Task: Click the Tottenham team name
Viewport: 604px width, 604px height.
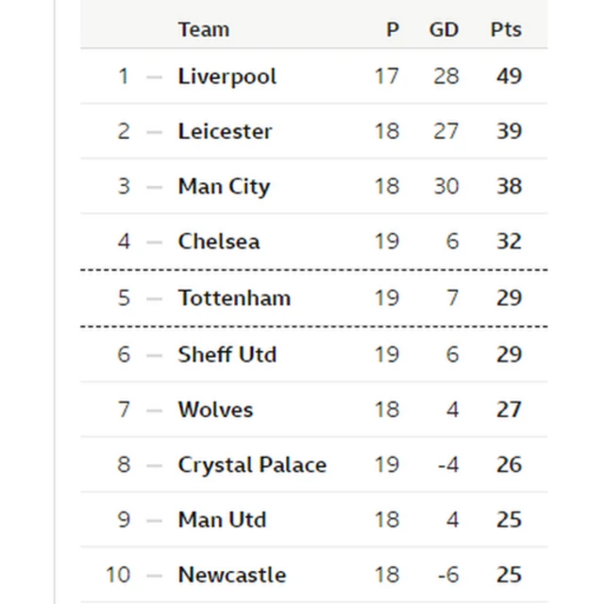Action: point(234,298)
